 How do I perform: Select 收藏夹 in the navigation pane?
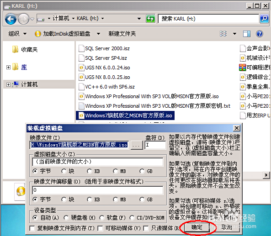(29, 50)
